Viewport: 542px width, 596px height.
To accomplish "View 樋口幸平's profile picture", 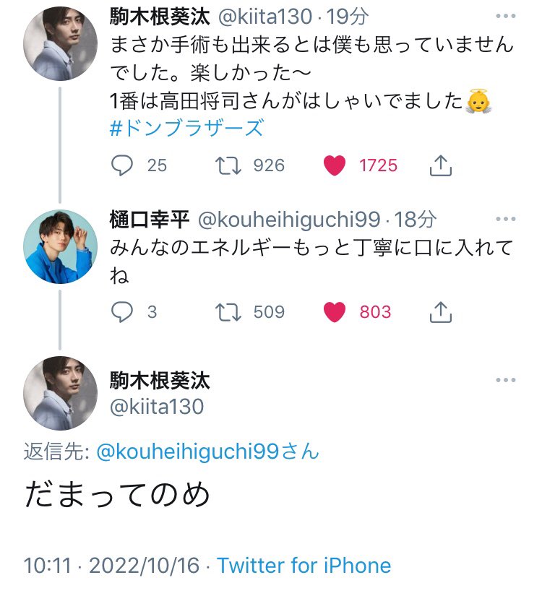I will pos(61,246).
